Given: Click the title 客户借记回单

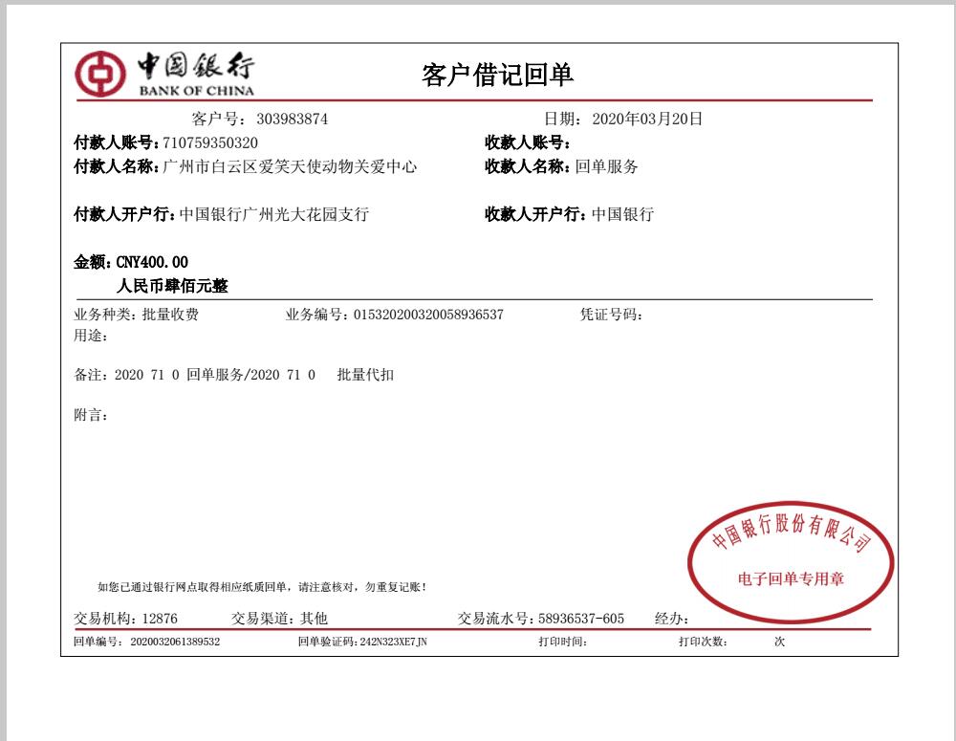Looking at the screenshot, I should (497, 75).
